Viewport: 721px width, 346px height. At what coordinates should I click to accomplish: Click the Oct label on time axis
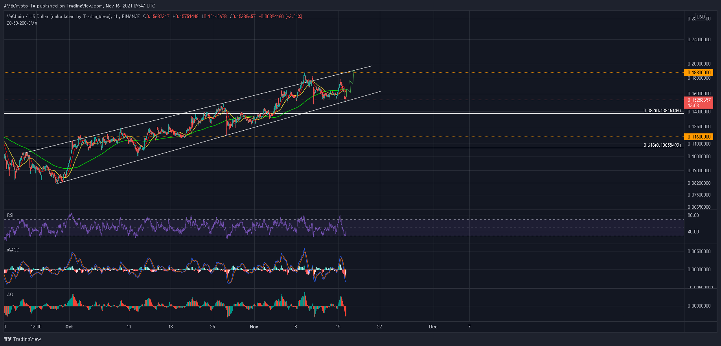69,327
